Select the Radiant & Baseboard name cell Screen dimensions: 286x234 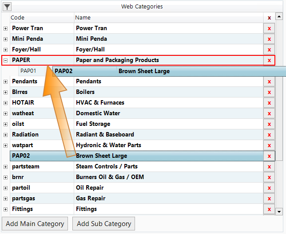point(169,135)
